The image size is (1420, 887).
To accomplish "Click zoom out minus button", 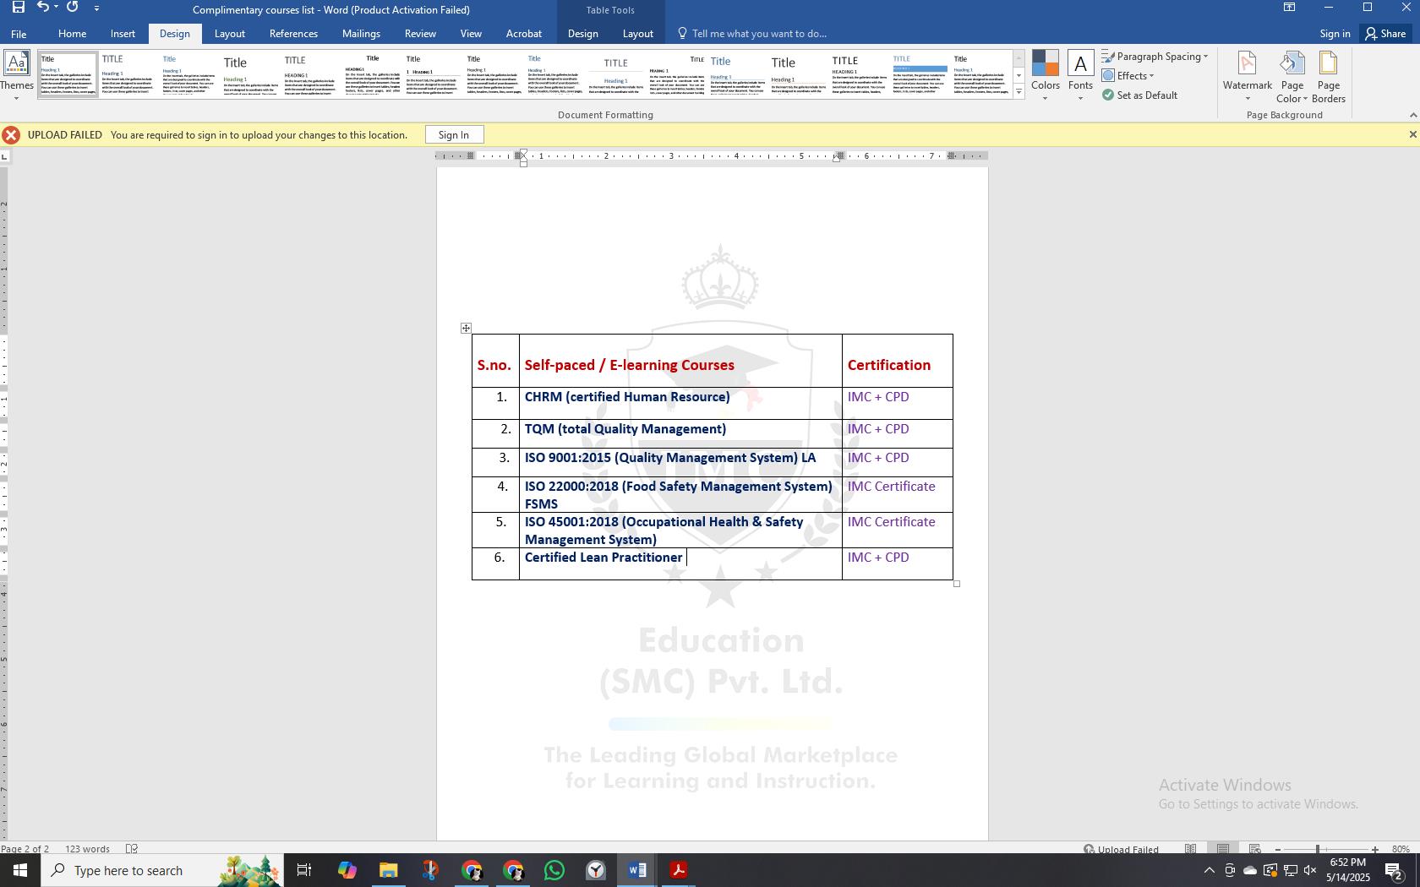I will point(1277,849).
